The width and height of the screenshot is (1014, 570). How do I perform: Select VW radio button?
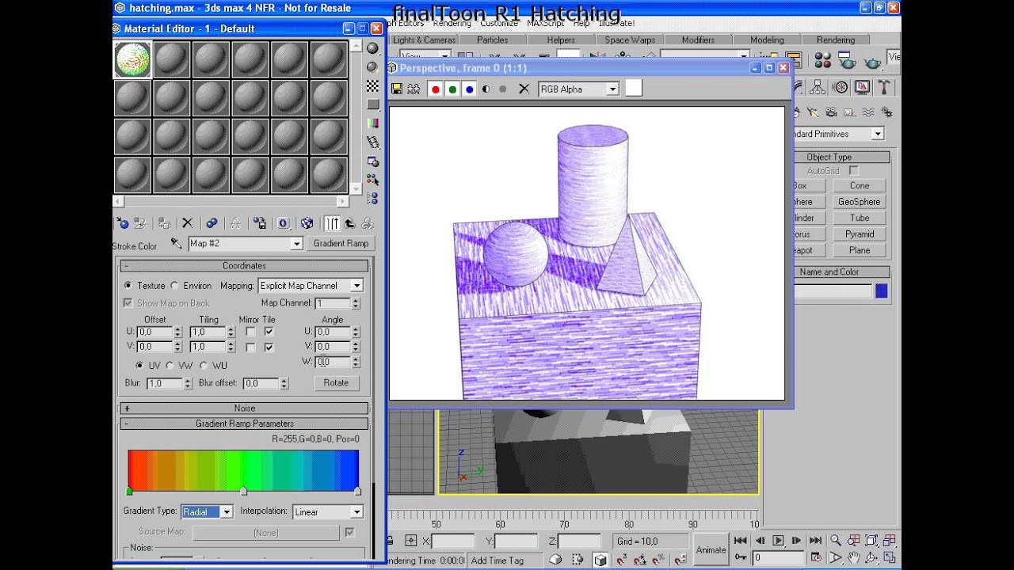click(170, 366)
